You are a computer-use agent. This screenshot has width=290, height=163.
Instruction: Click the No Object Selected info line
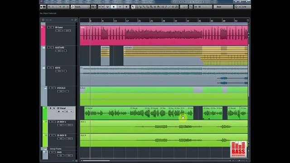click(x=48, y=13)
